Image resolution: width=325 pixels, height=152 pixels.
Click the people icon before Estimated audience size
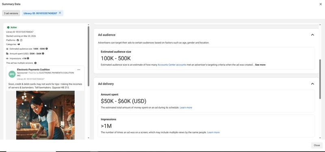point(7,49)
